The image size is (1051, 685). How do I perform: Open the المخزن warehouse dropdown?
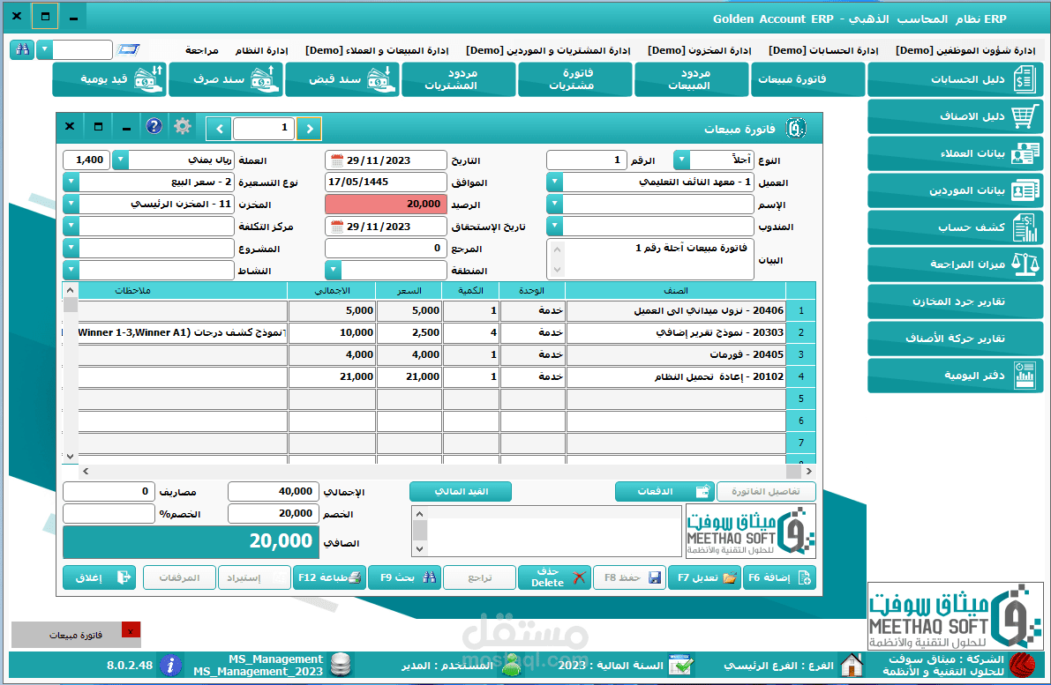click(x=71, y=204)
